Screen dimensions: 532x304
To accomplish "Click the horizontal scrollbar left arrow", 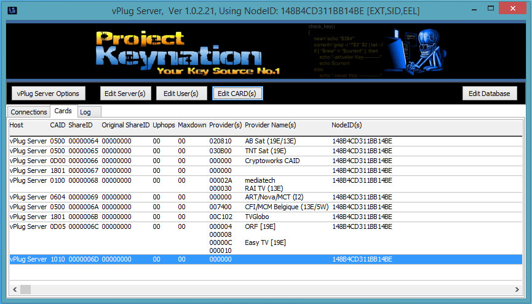I will (x=15, y=289).
